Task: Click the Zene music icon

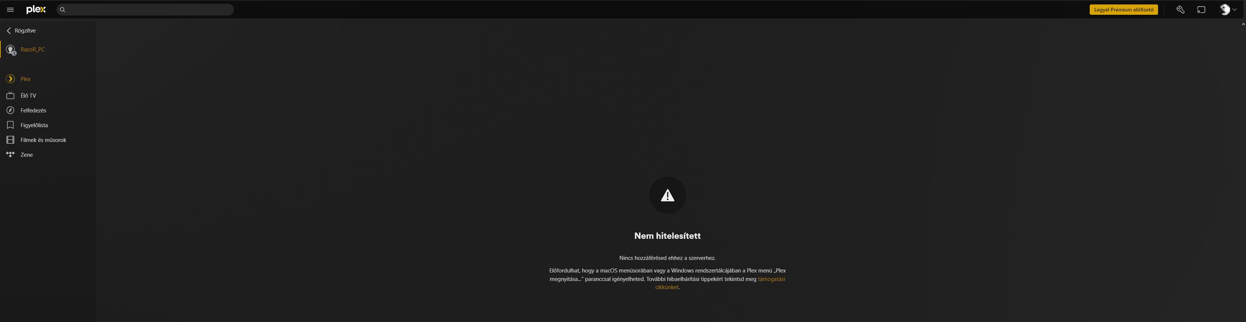Action: pyautogui.click(x=11, y=154)
